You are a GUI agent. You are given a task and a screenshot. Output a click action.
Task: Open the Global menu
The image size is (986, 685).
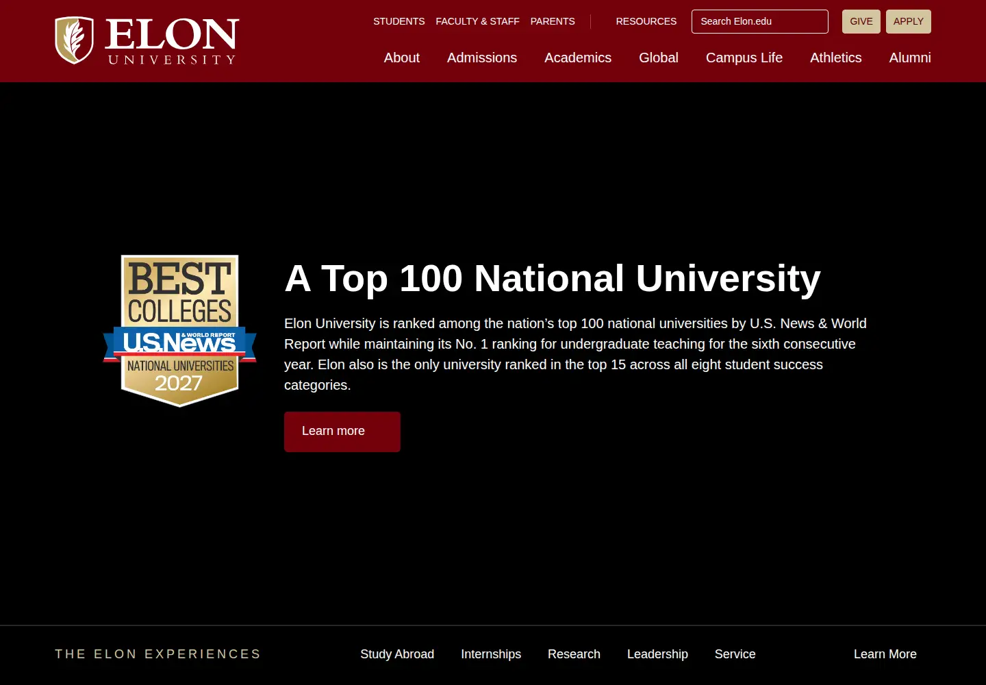[x=659, y=58]
